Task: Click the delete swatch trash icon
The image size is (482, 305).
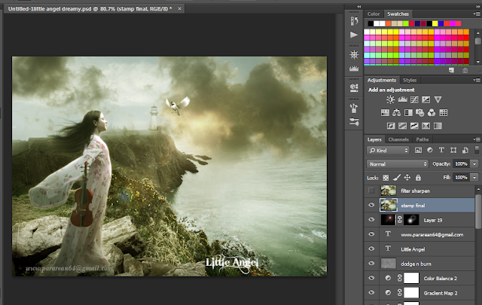Action: 465,70
